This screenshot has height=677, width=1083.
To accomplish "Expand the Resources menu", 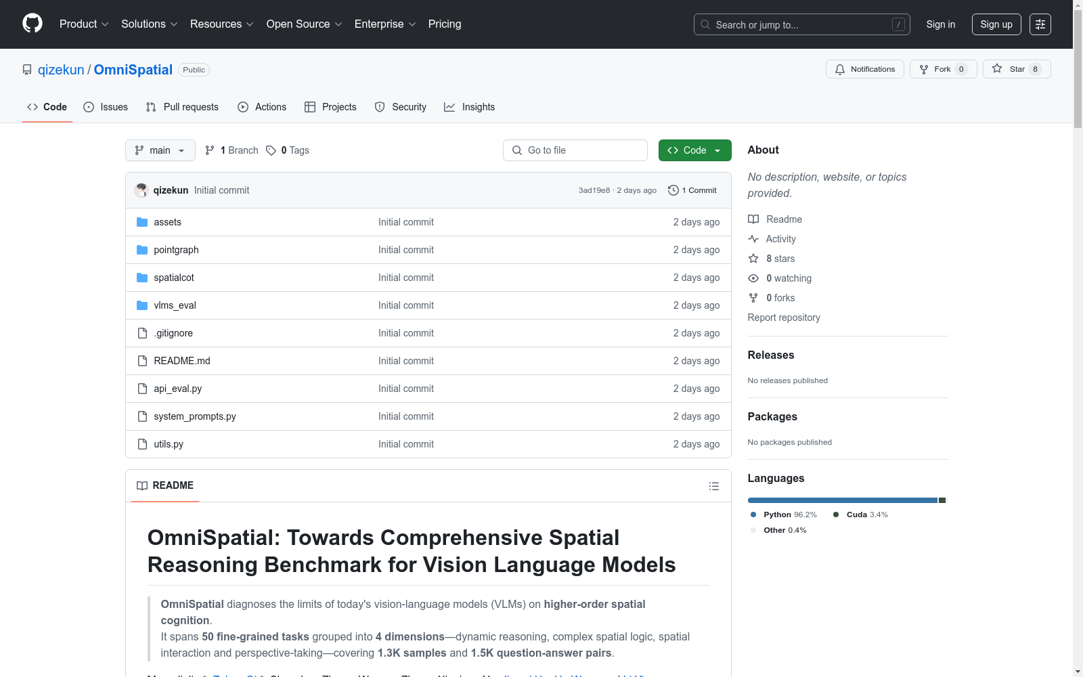I will point(222,24).
